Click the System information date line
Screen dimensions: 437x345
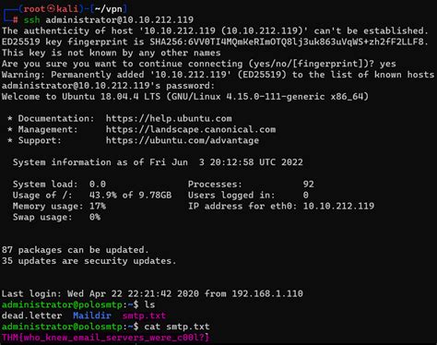158,162
